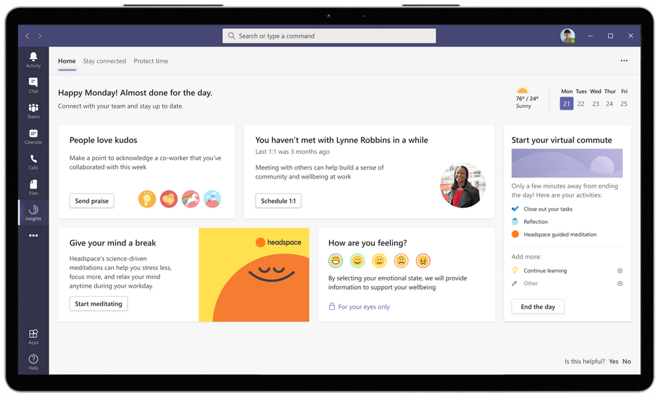Switch to the Protect time tab

pos(151,61)
